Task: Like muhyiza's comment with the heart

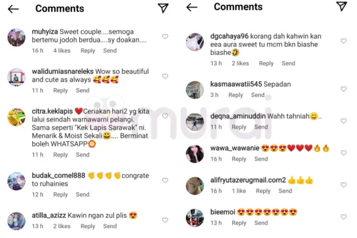Action: click(165, 36)
